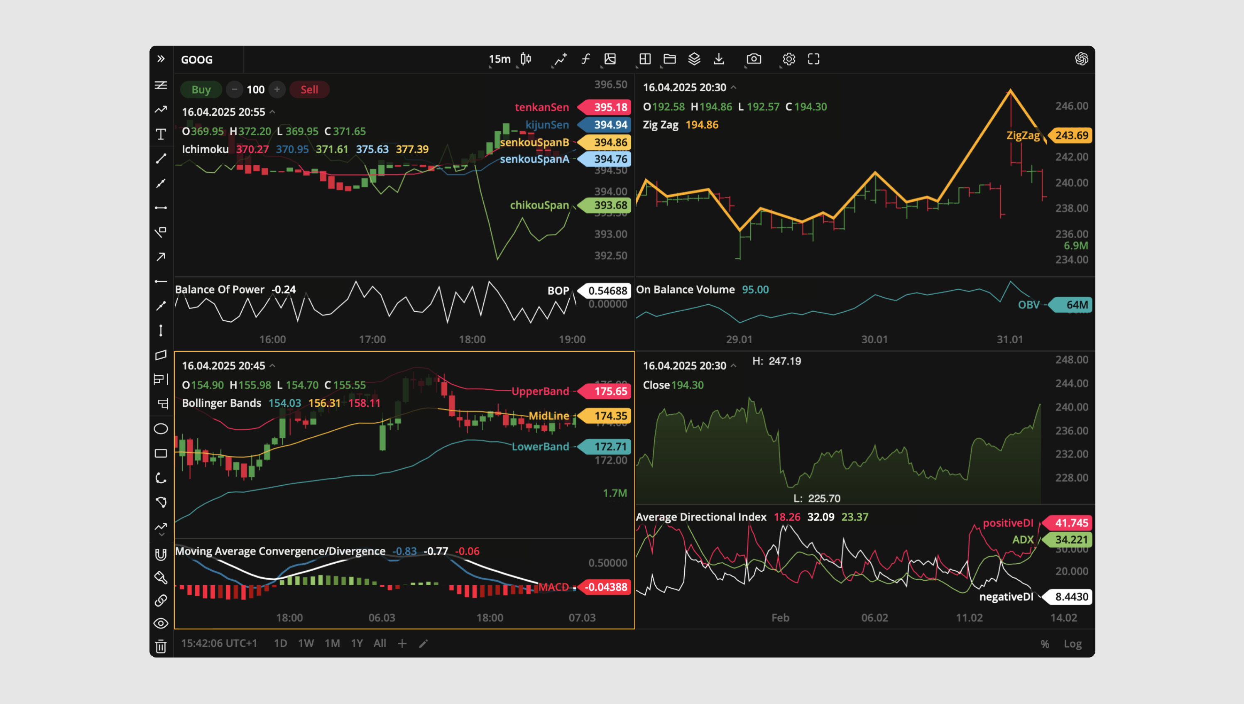
Task: Toggle the Log scale option
Action: point(1072,643)
